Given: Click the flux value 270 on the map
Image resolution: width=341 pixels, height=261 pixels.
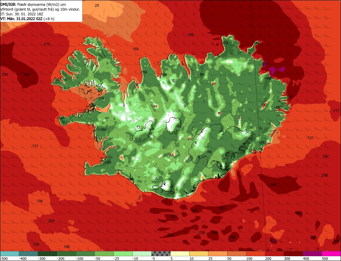Looking at the screenshot, I should point(47,44).
